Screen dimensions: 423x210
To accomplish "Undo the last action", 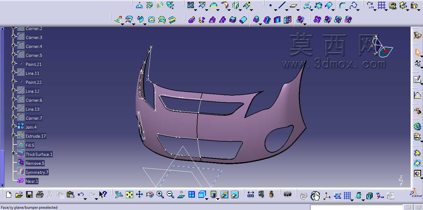I will click(81, 195).
